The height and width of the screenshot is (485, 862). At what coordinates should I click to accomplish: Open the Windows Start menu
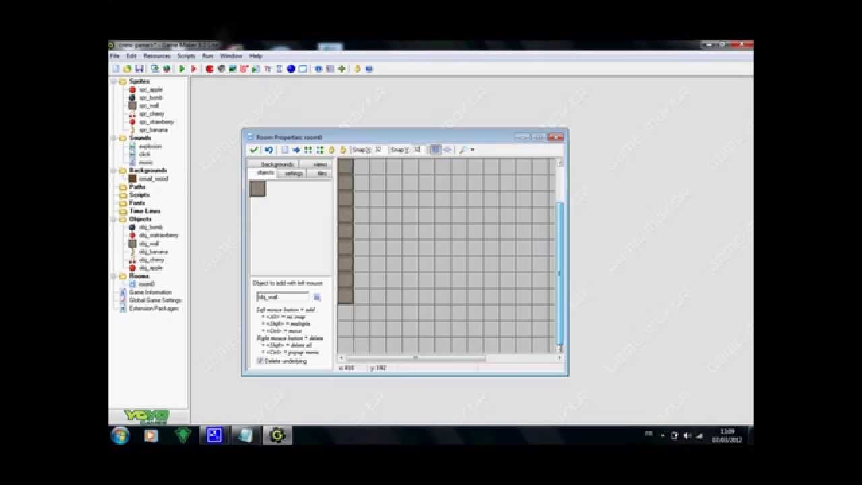pyautogui.click(x=120, y=436)
